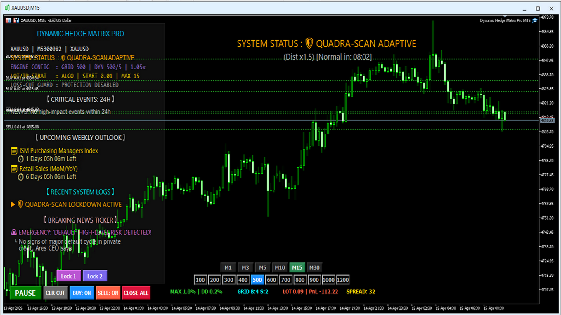561x315 pixels.
Task: Click the emergency alarm icon in the news ticker
Action: pyautogui.click(x=14, y=232)
